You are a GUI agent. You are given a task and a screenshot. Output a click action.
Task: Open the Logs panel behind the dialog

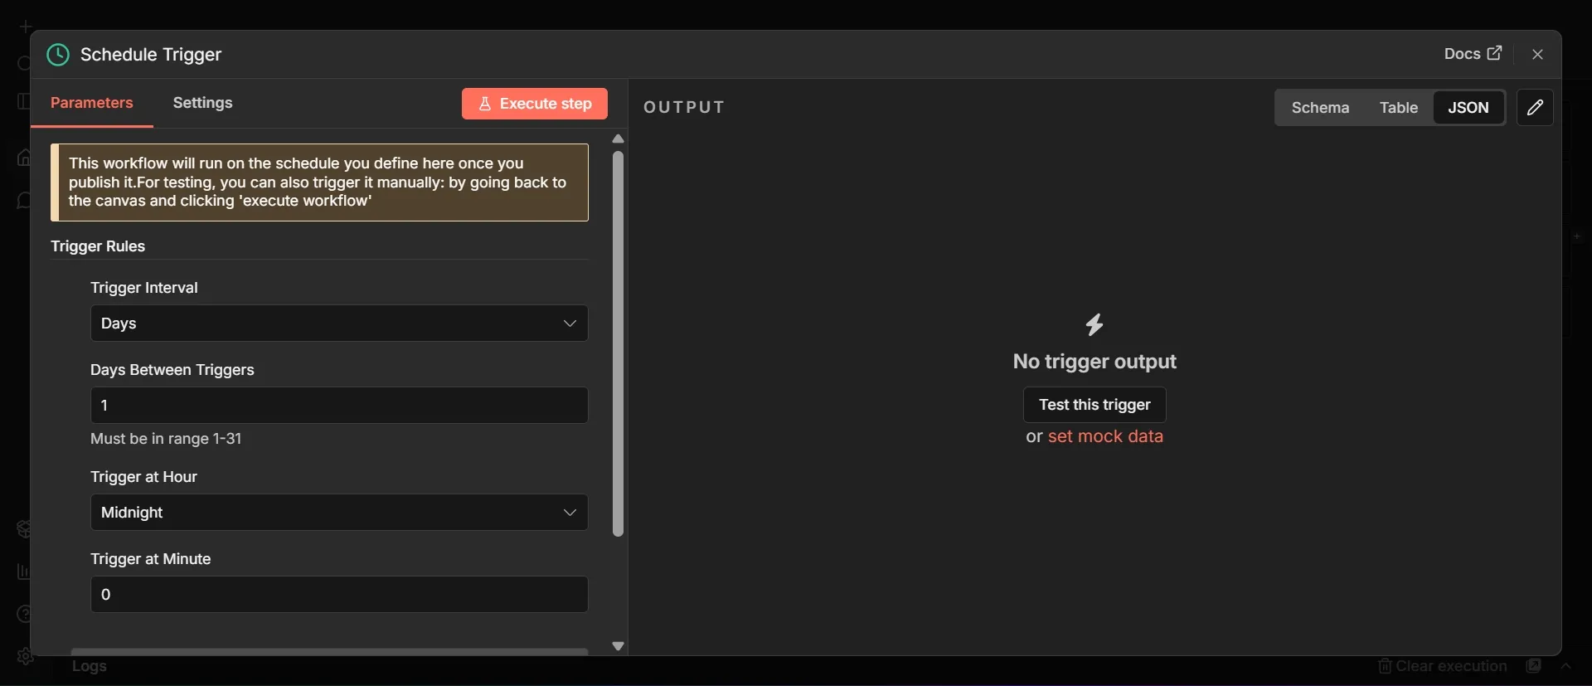coord(89,666)
